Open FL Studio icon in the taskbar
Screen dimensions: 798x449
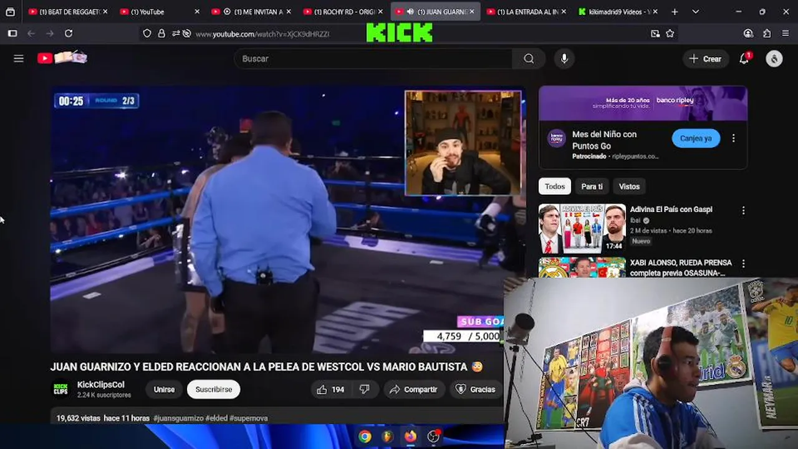pos(387,437)
